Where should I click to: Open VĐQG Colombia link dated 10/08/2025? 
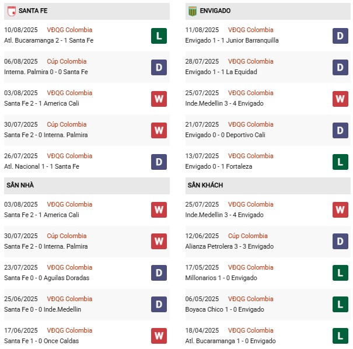click(69, 30)
